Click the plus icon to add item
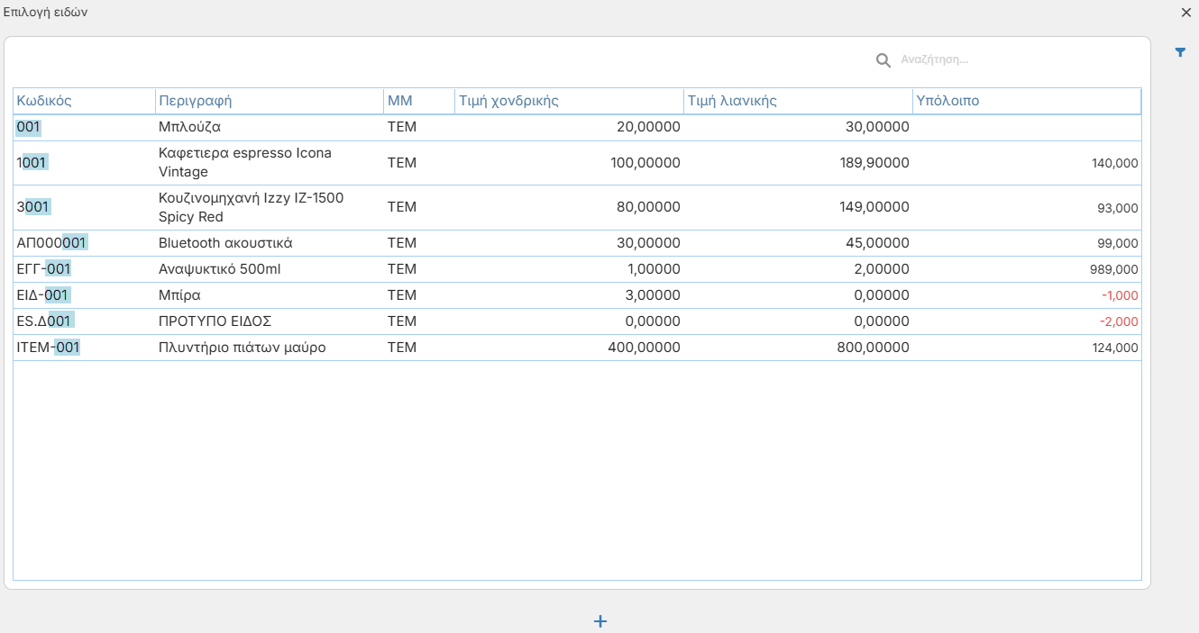Image resolution: width=1199 pixels, height=633 pixels. coord(600,621)
